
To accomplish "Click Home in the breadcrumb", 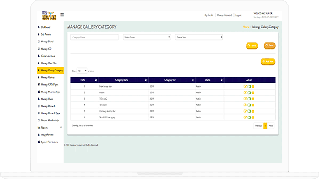I will [x=246, y=27].
